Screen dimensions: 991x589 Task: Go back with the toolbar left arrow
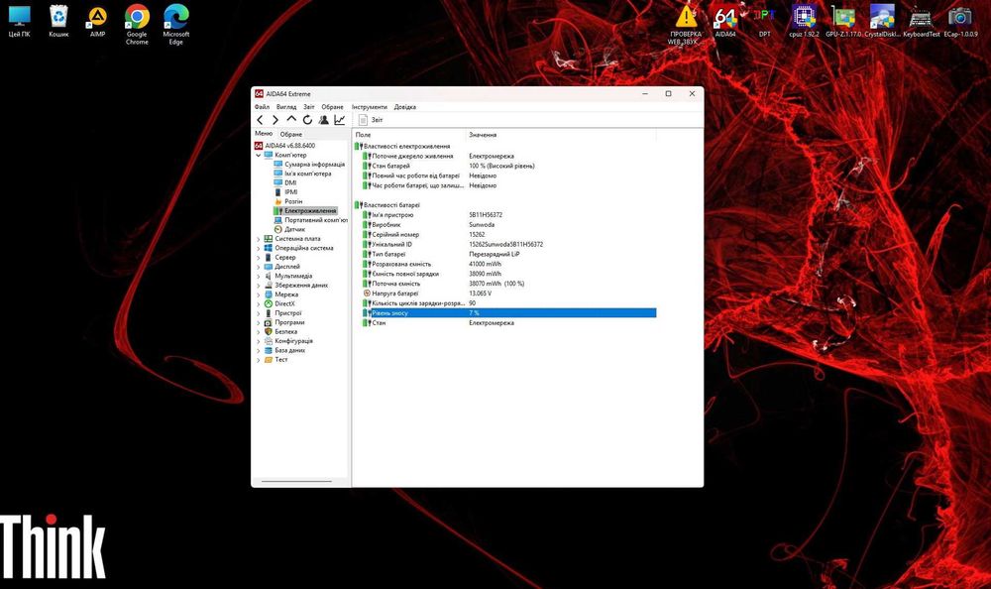[260, 120]
